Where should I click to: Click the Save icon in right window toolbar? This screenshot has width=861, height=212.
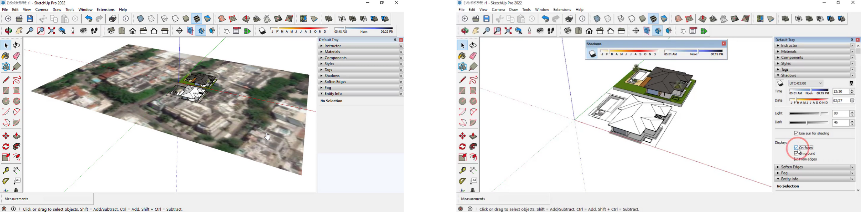(487, 19)
